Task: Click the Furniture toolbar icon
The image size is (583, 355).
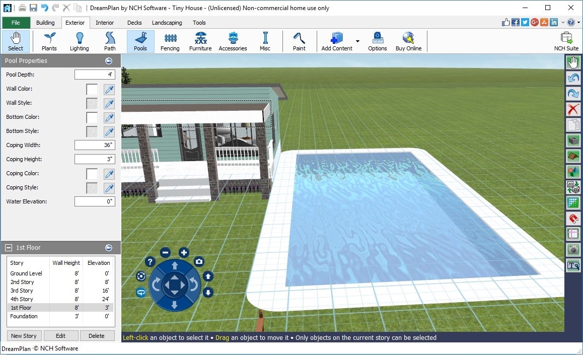Action: point(200,41)
